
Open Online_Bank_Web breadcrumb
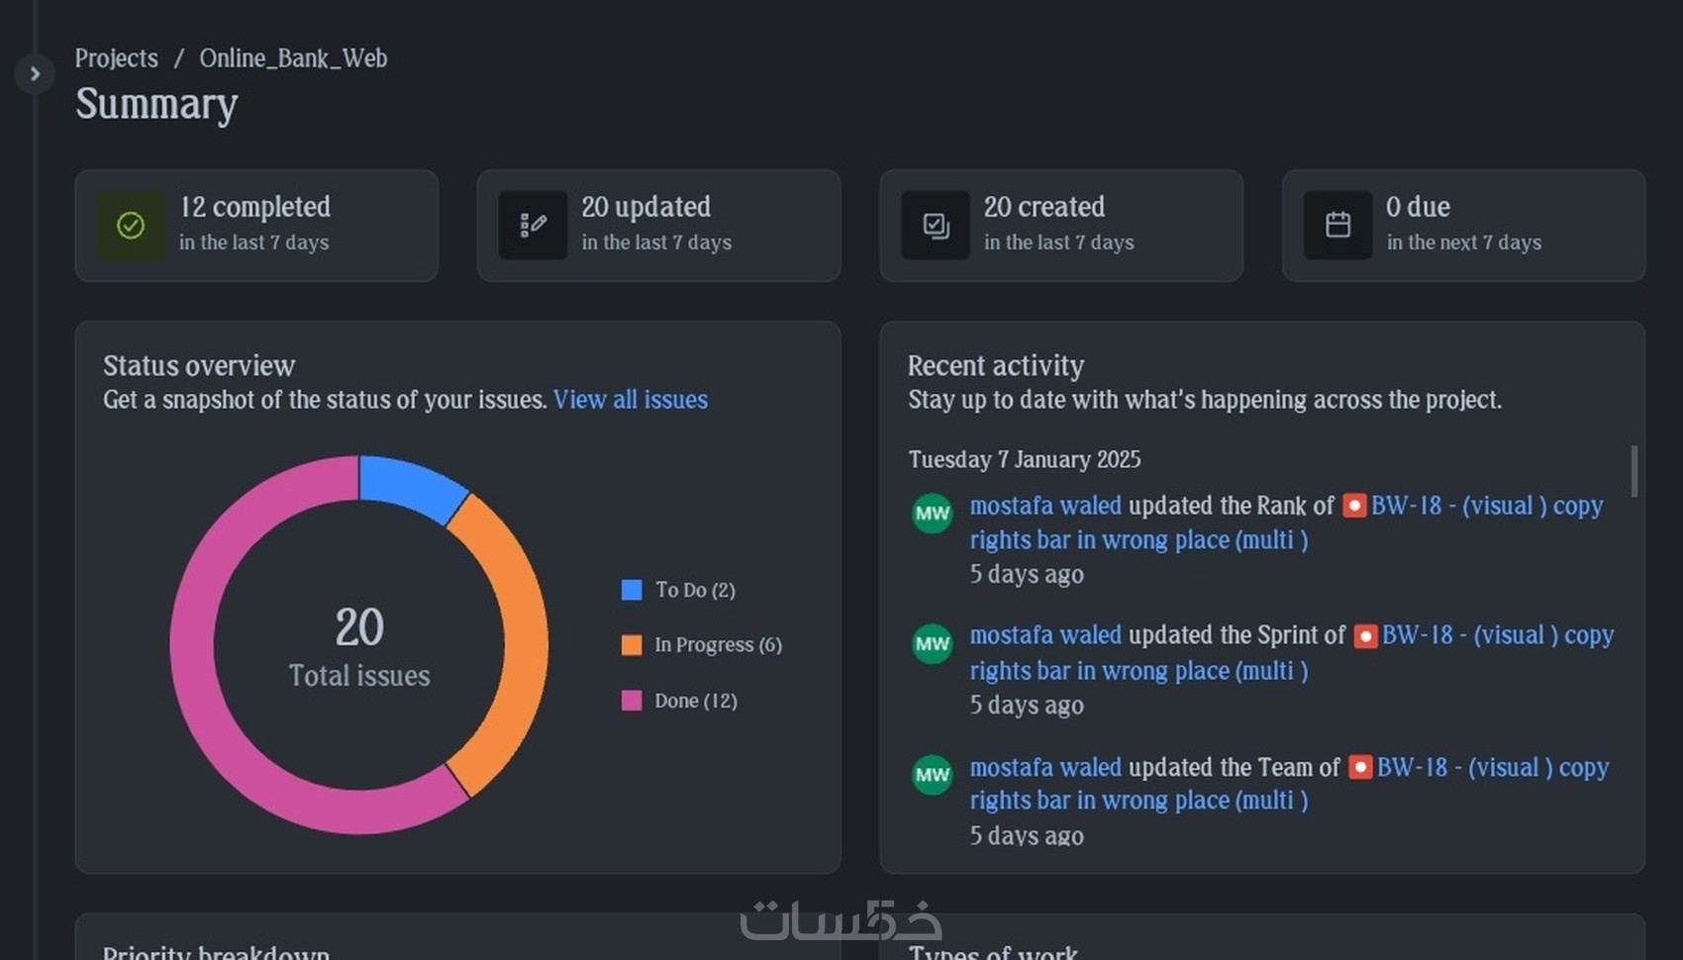pos(293,58)
